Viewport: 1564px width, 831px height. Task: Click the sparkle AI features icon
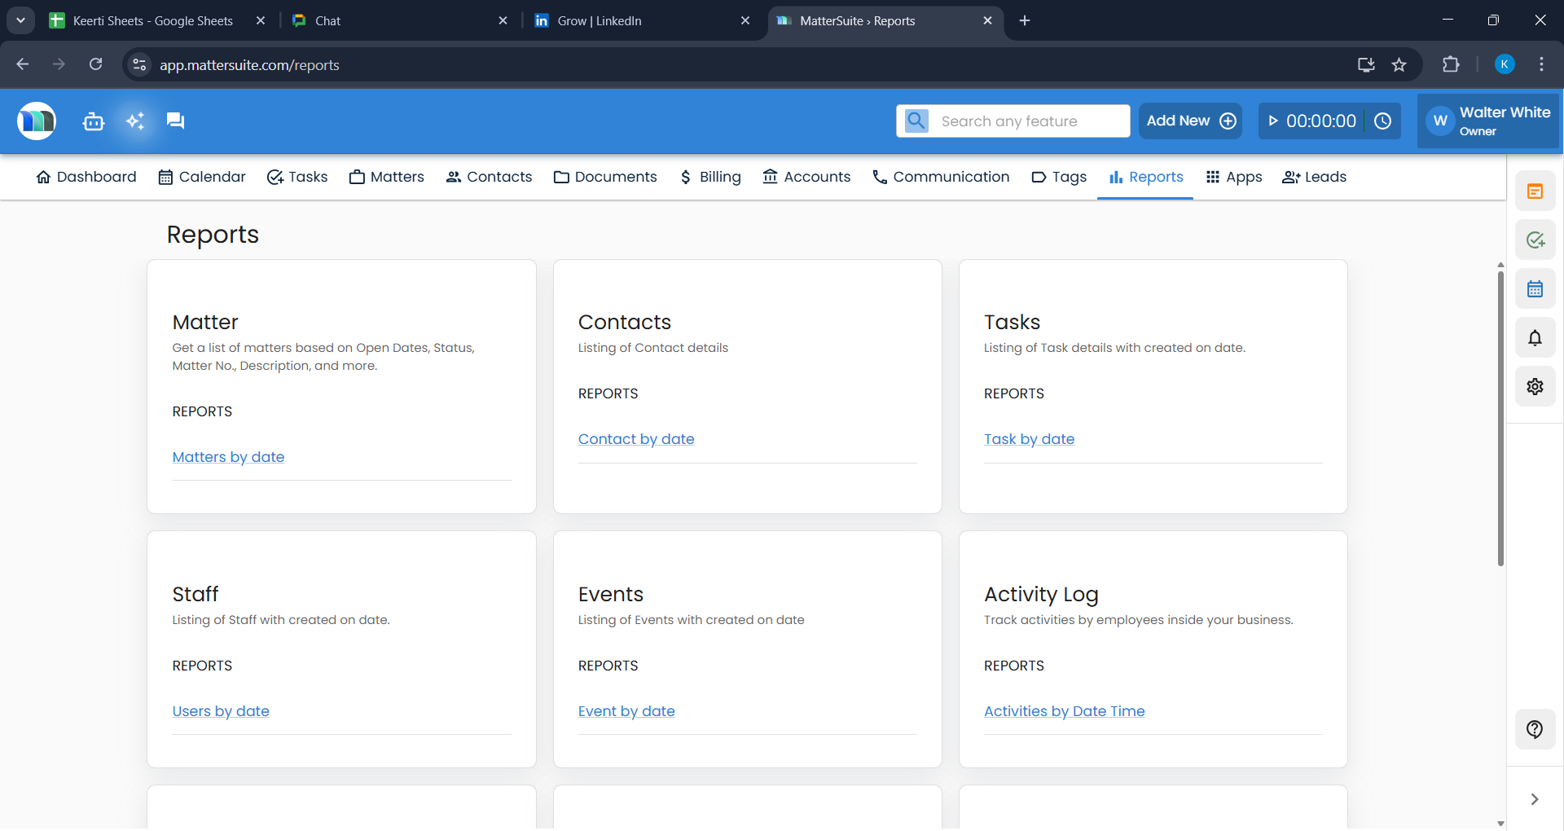tap(134, 121)
